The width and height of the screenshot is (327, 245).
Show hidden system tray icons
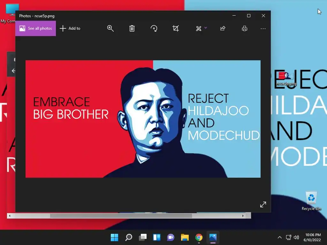pos(280,237)
